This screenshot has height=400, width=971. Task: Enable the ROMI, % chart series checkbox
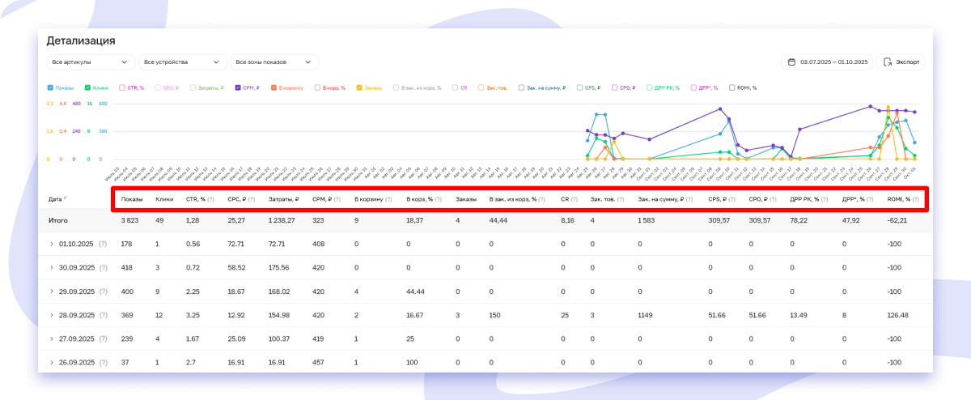(731, 87)
